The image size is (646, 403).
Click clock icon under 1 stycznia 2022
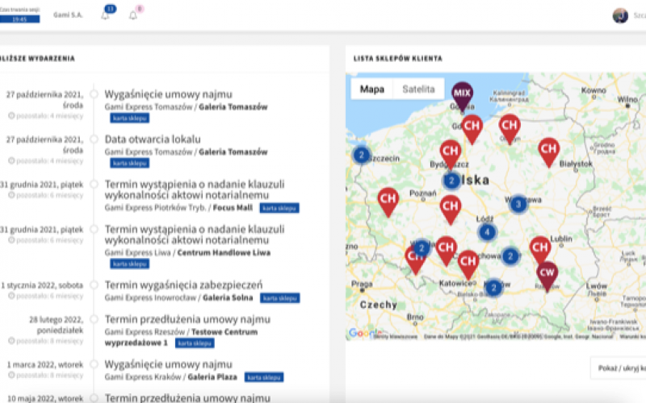coord(11,296)
